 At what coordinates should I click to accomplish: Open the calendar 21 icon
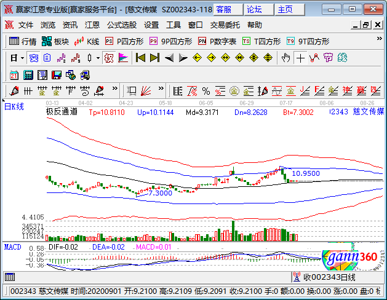(14, 75)
